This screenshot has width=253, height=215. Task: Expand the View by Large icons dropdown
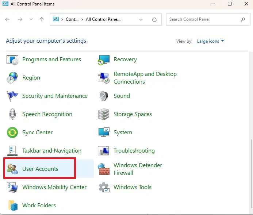211,41
